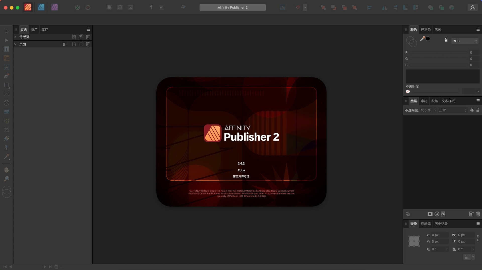Click the mask layer icon
The image size is (482, 270).
click(x=430, y=214)
